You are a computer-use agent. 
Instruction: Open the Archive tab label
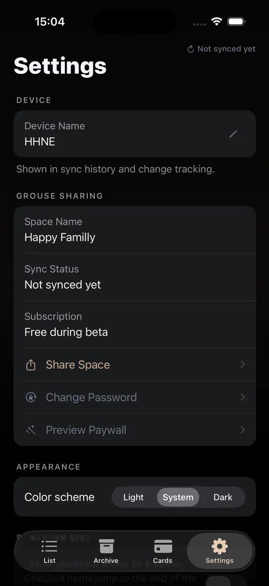pyautogui.click(x=106, y=560)
